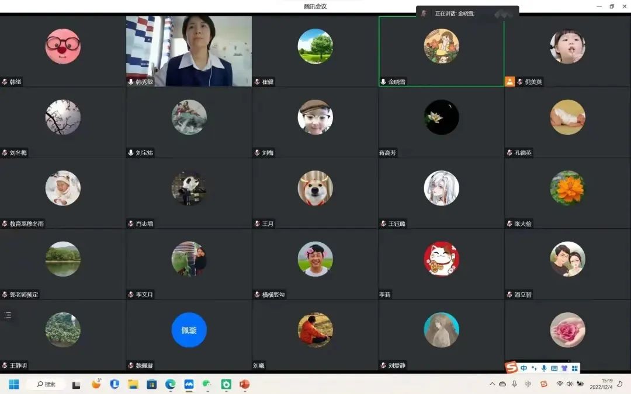Image resolution: width=631 pixels, height=394 pixels.
Task: Click the 佩璇 blue avatar tile
Action: (189, 330)
